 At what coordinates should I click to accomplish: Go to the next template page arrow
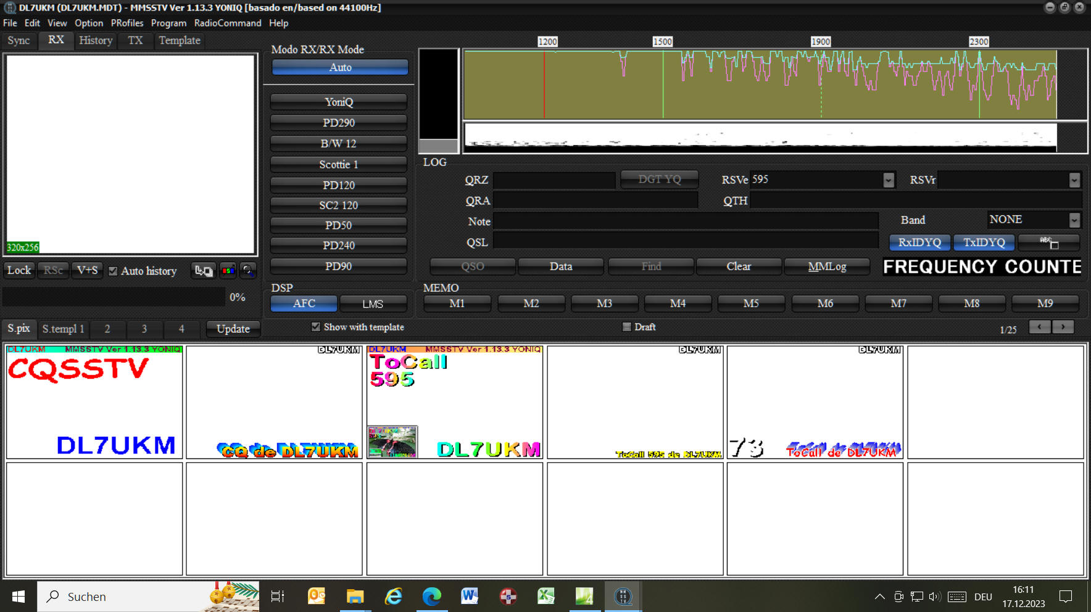click(1063, 327)
